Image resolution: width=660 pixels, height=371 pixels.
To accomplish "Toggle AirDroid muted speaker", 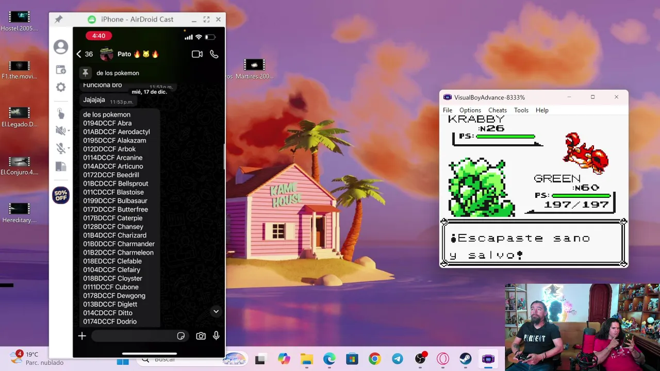I will pyautogui.click(x=59, y=131).
